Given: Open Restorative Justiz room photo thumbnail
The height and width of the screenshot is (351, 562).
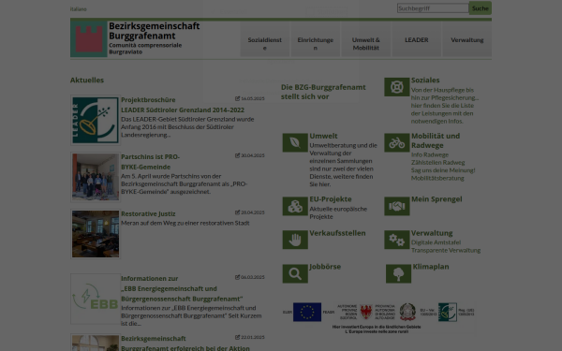Looking at the screenshot, I should [96, 234].
